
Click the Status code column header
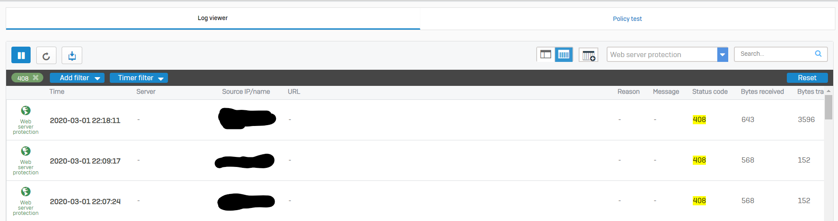pyautogui.click(x=709, y=92)
